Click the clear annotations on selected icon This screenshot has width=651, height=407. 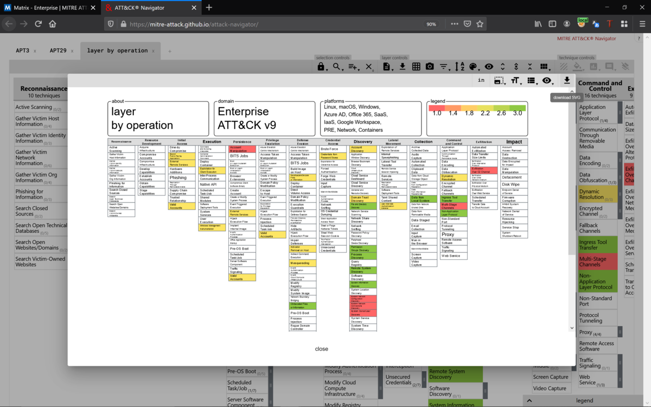coord(625,67)
